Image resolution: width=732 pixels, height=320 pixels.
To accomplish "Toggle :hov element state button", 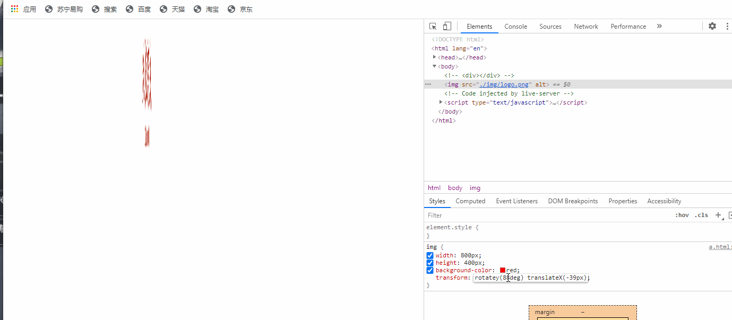I will (x=682, y=215).
